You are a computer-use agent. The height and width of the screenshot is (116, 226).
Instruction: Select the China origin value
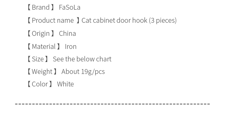(x=67, y=34)
